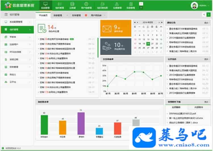Viewport: 213px width, 151px height.
Task: Click 更多 link in the 公开告知 panel
Action: point(207,59)
